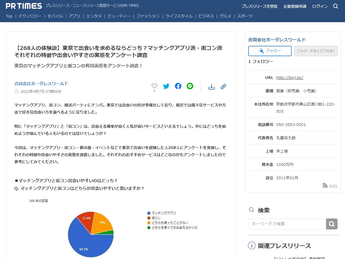345x259 pixels.
Task: Click the 268 件の回答 chart caption
Action: (38, 201)
